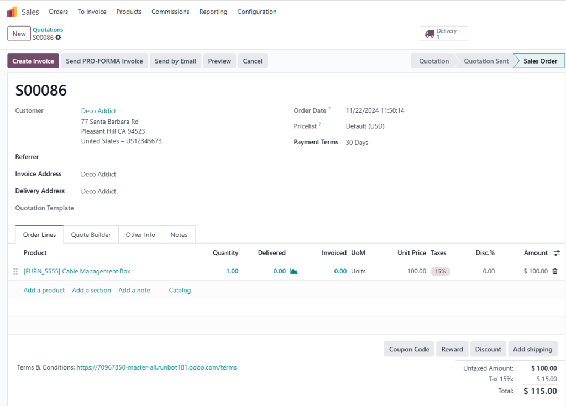Image resolution: width=566 pixels, height=406 pixels.
Task: Click the Coupon Code button
Action: [x=409, y=349]
